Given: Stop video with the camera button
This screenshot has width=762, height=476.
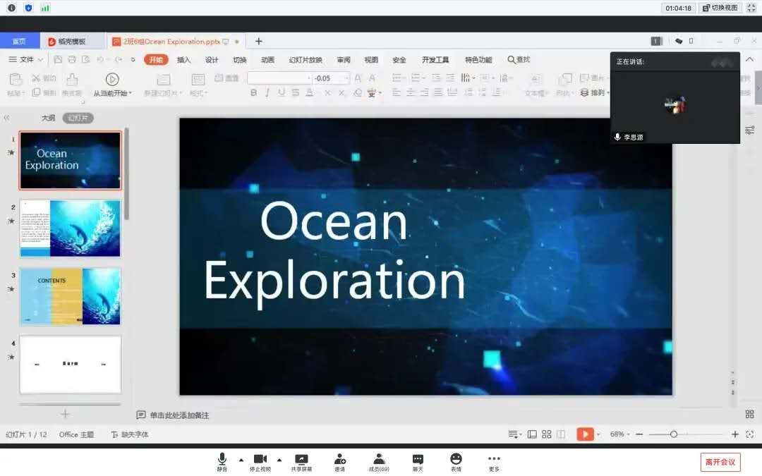Looking at the screenshot, I should point(260,461).
